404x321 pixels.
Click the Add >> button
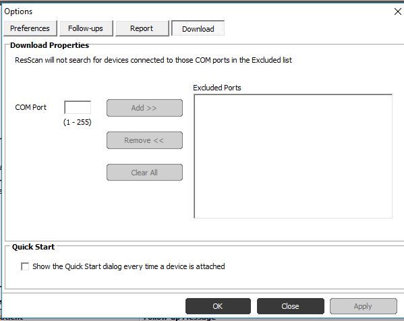coord(144,108)
